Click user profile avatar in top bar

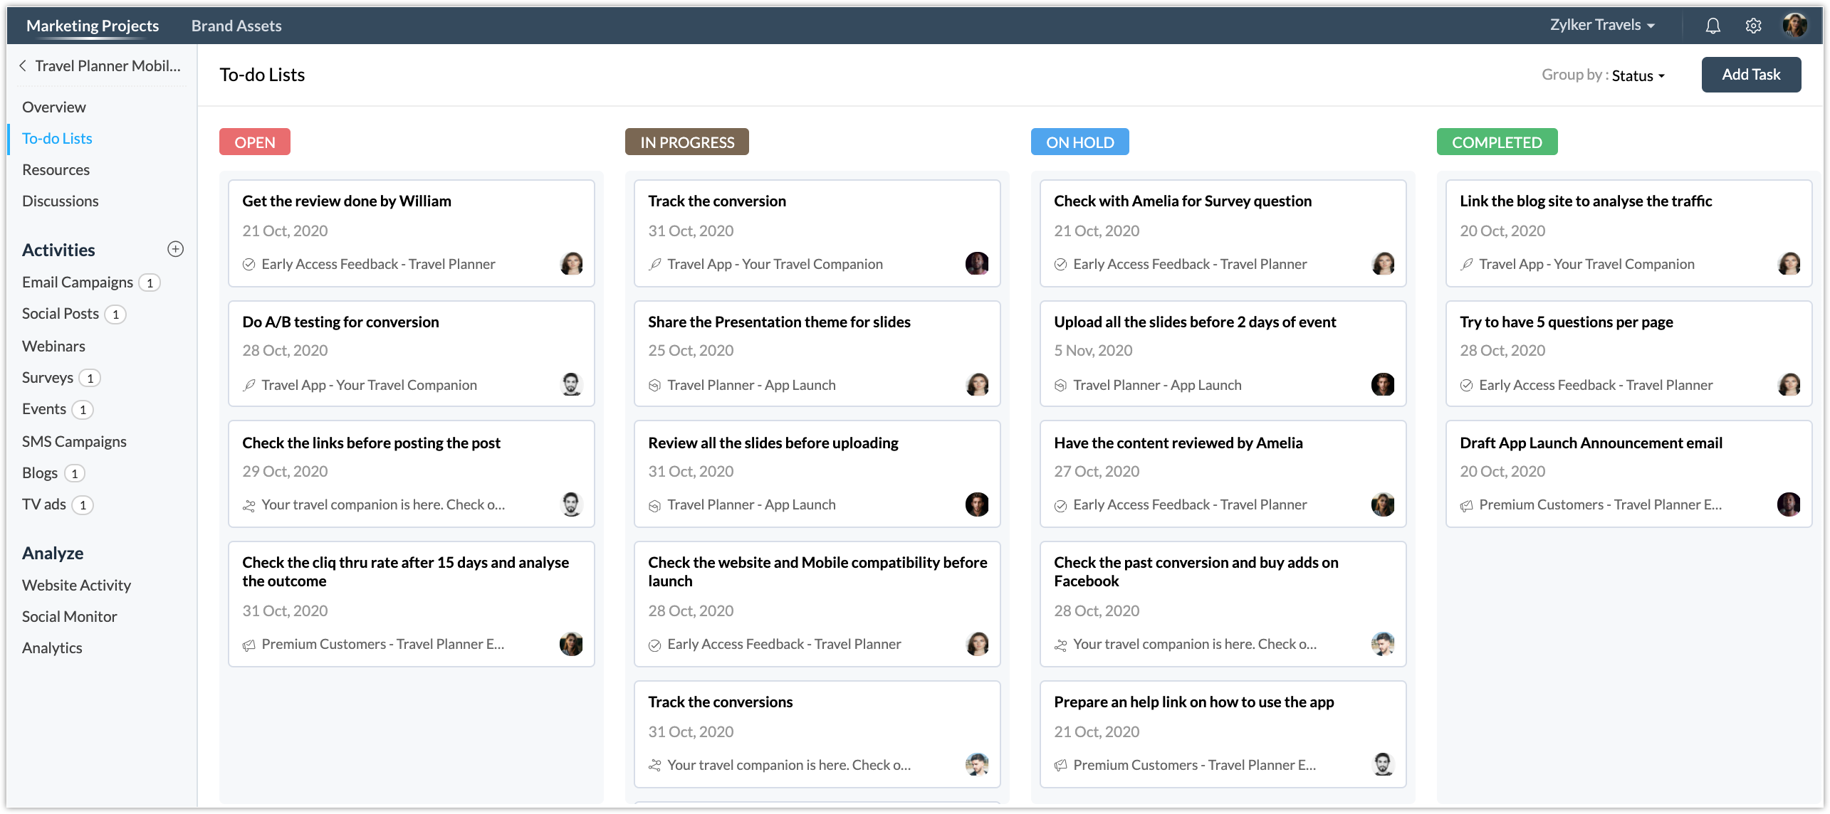point(1794,26)
